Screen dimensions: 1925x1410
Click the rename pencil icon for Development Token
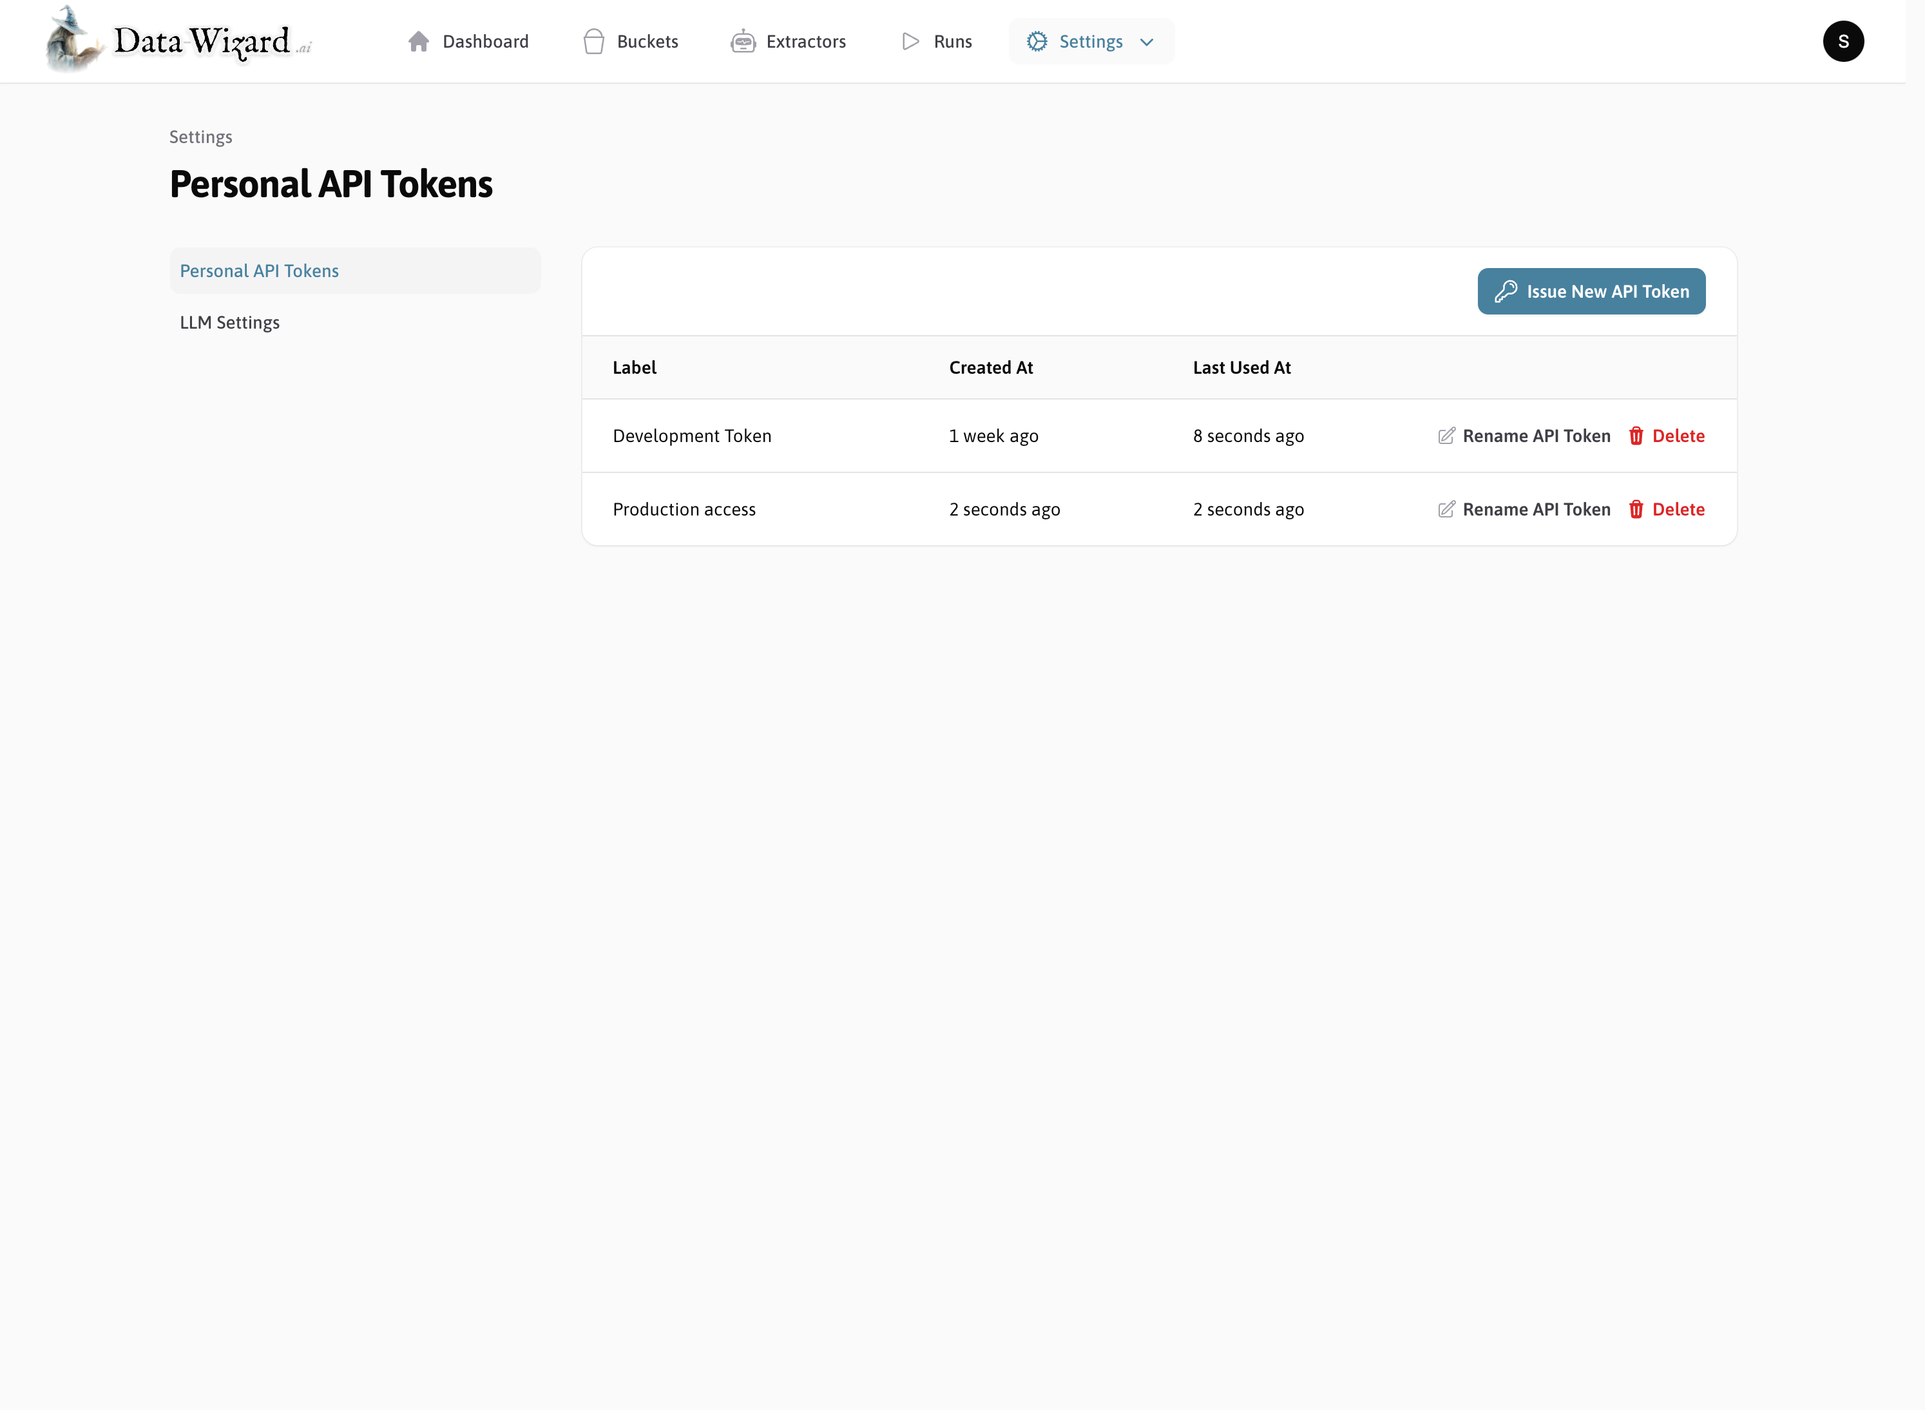[1446, 435]
